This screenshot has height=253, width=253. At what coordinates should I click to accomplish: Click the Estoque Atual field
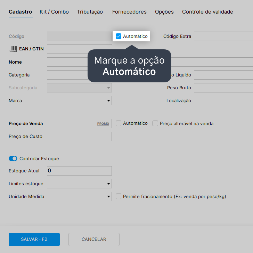79,171
